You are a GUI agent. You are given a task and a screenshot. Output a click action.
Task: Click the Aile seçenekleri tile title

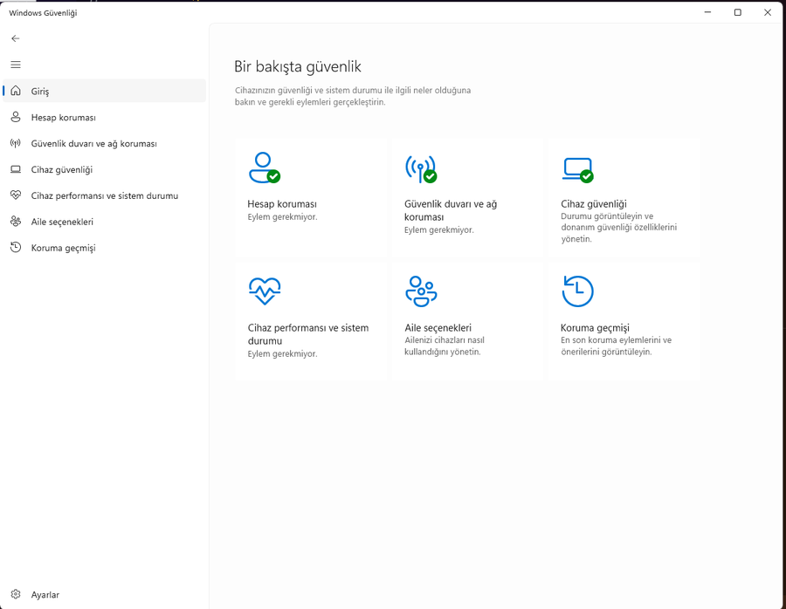point(438,327)
